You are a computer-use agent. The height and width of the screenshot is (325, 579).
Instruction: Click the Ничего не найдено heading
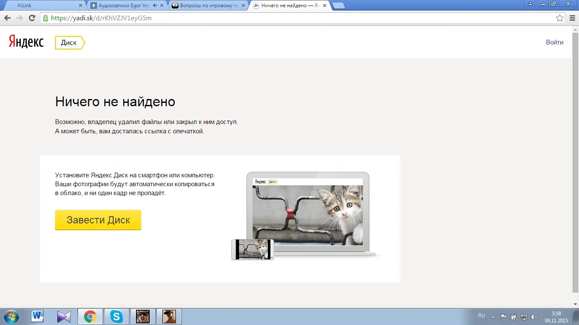pyautogui.click(x=115, y=102)
